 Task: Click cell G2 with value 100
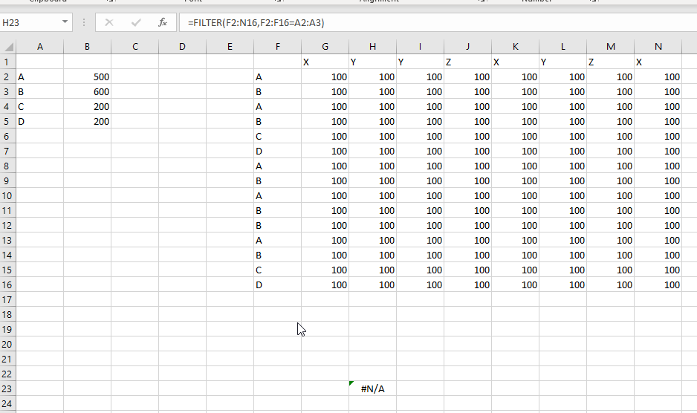(325, 77)
